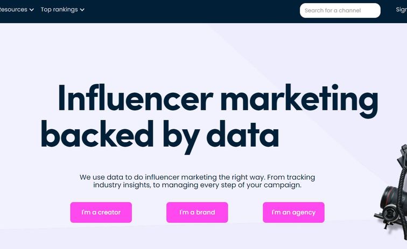Click the word "tracking" in the description
This screenshot has height=249, width=407.
300,177
